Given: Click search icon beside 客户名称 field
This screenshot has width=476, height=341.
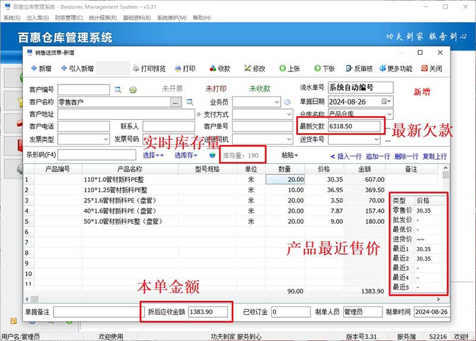Looking at the screenshot, I should point(190,102).
